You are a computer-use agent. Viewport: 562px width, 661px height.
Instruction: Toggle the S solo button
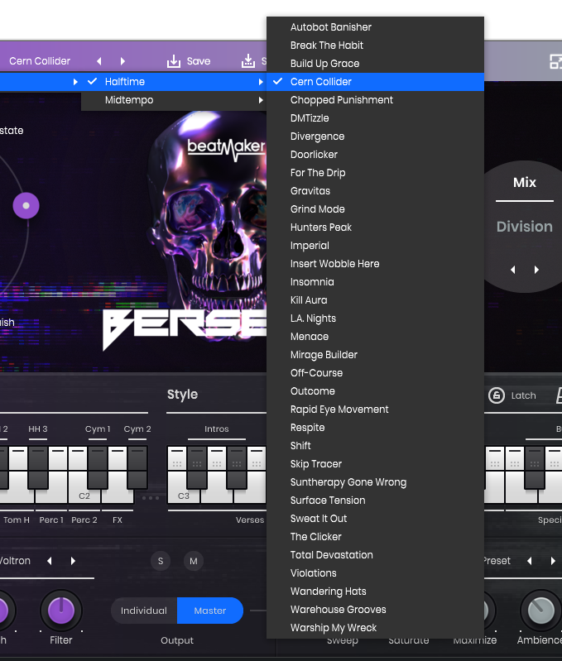click(x=161, y=561)
